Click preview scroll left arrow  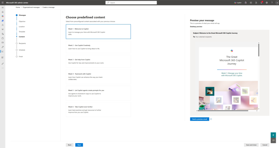(196, 111)
